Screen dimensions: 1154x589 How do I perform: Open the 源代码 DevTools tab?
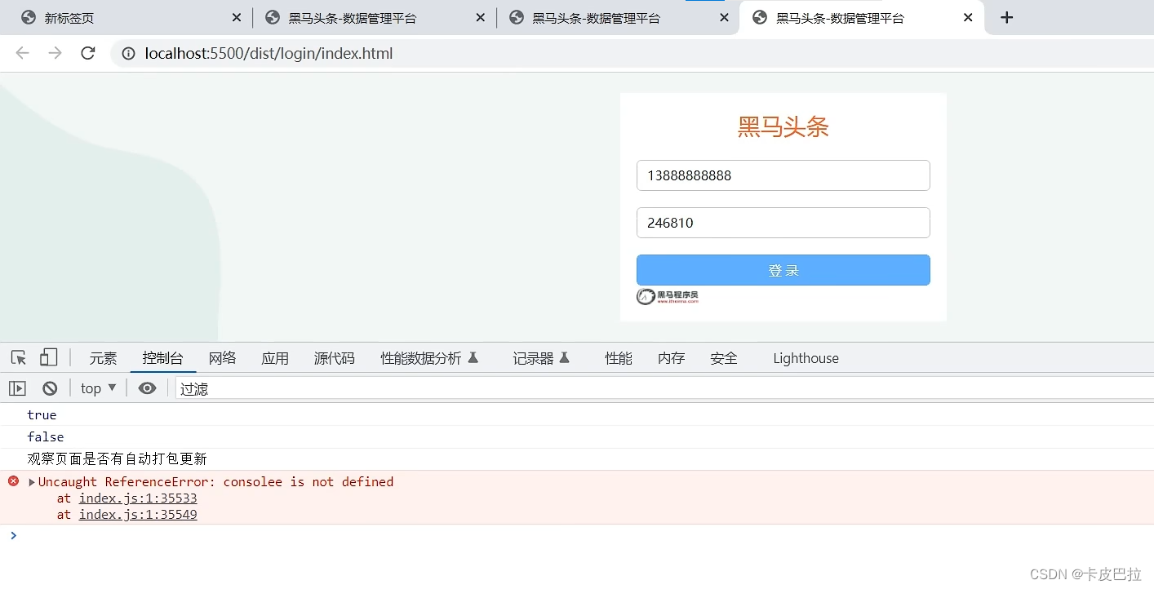[335, 358]
